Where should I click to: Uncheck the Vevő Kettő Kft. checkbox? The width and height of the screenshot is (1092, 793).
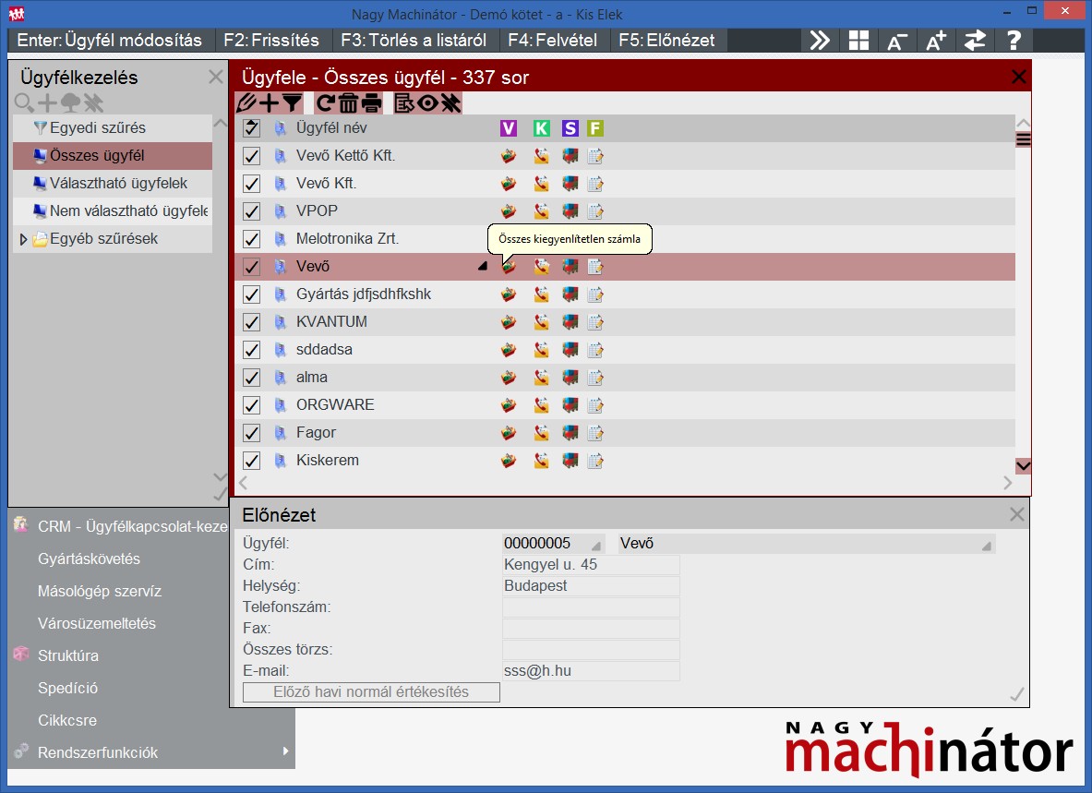click(x=251, y=156)
